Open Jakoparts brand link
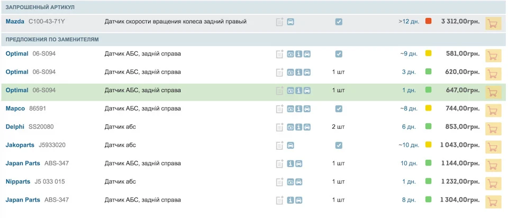 pos(20,145)
